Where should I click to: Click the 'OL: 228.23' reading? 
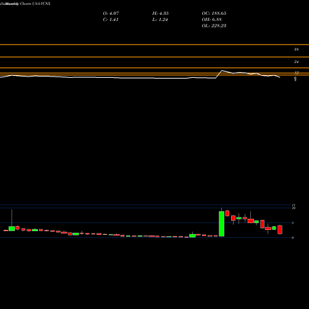(x=214, y=25)
